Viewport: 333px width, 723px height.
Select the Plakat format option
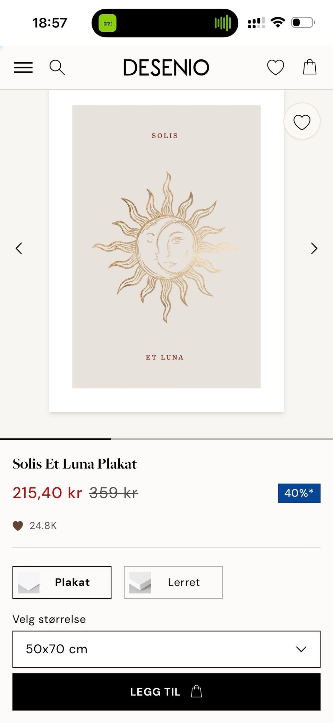click(x=62, y=582)
